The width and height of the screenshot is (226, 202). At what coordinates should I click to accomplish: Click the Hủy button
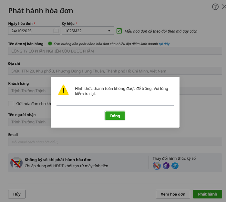tap(16, 194)
